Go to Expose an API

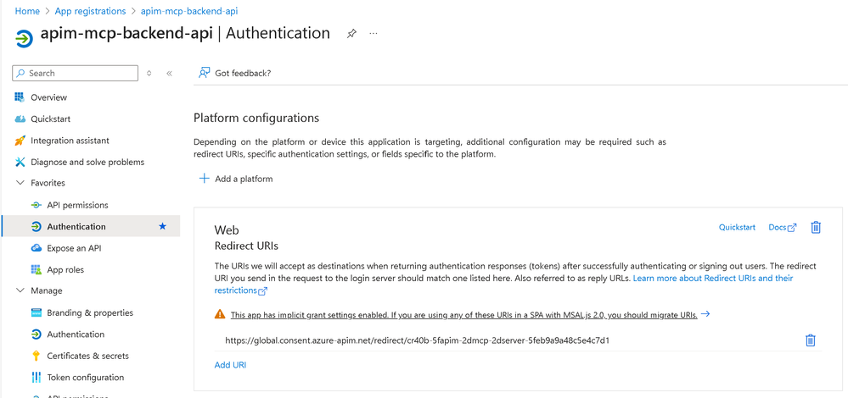click(x=74, y=248)
